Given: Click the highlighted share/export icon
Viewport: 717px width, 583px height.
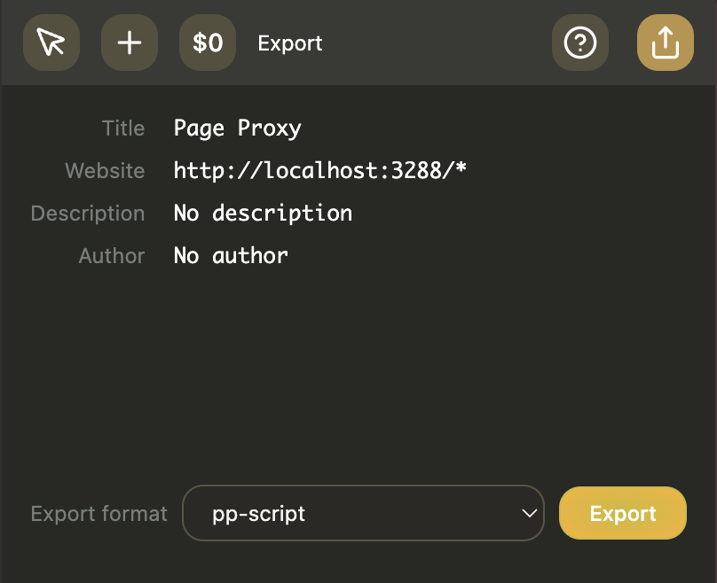Looking at the screenshot, I should point(665,43).
